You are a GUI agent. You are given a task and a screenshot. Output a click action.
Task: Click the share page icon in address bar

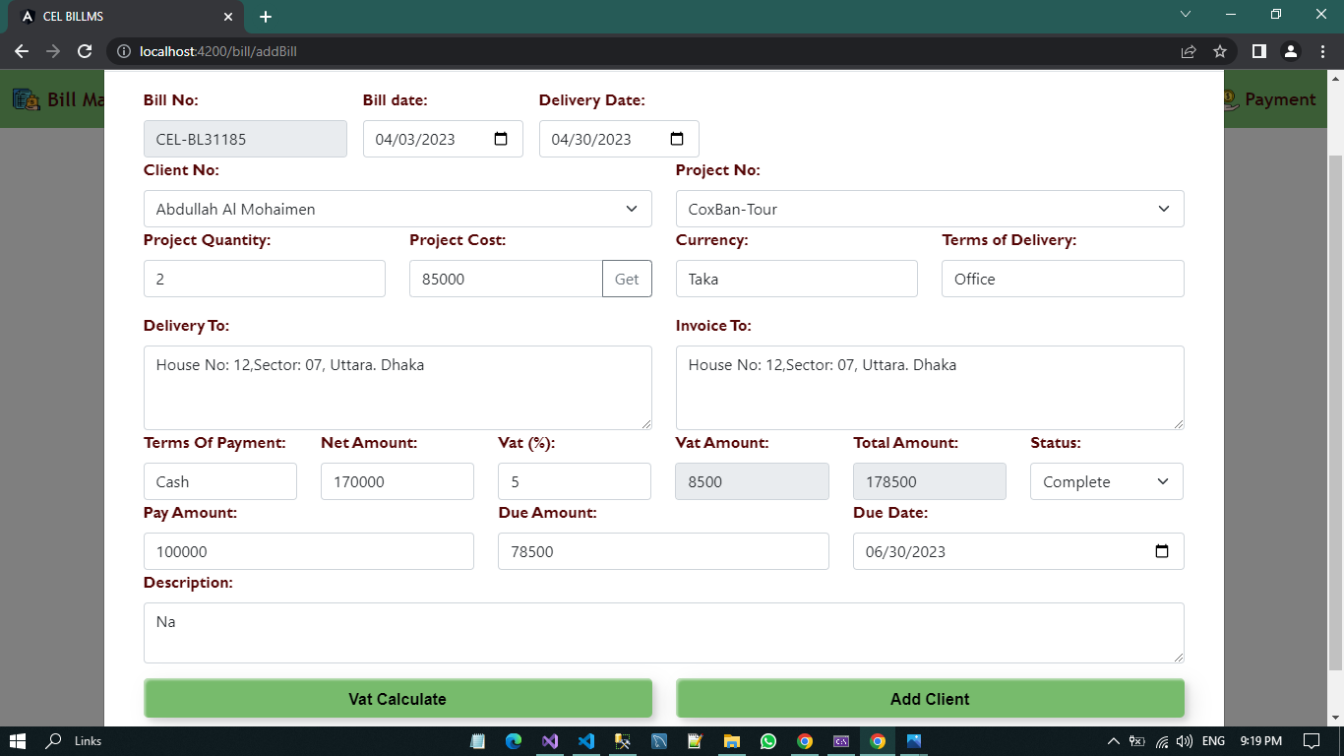pyautogui.click(x=1189, y=51)
